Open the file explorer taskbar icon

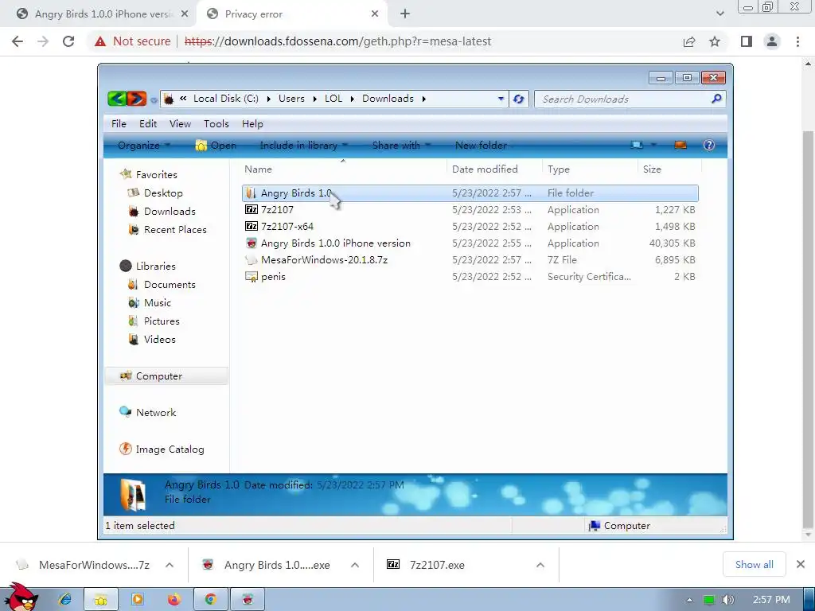coord(101,600)
